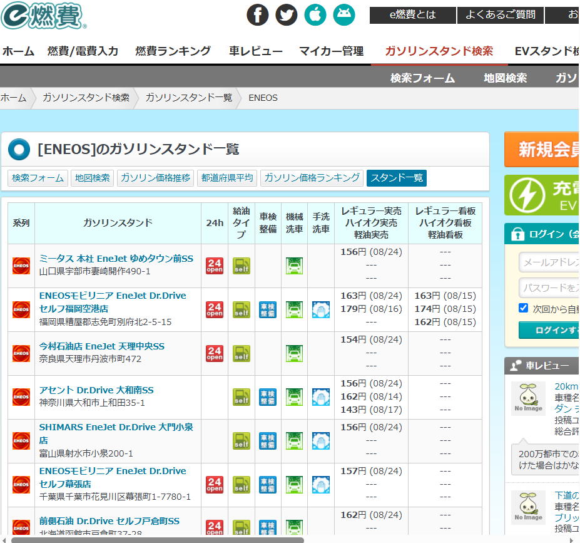Click the horizontal scrollbar thumb
The height and width of the screenshot is (543, 580).
pos(158,540)
